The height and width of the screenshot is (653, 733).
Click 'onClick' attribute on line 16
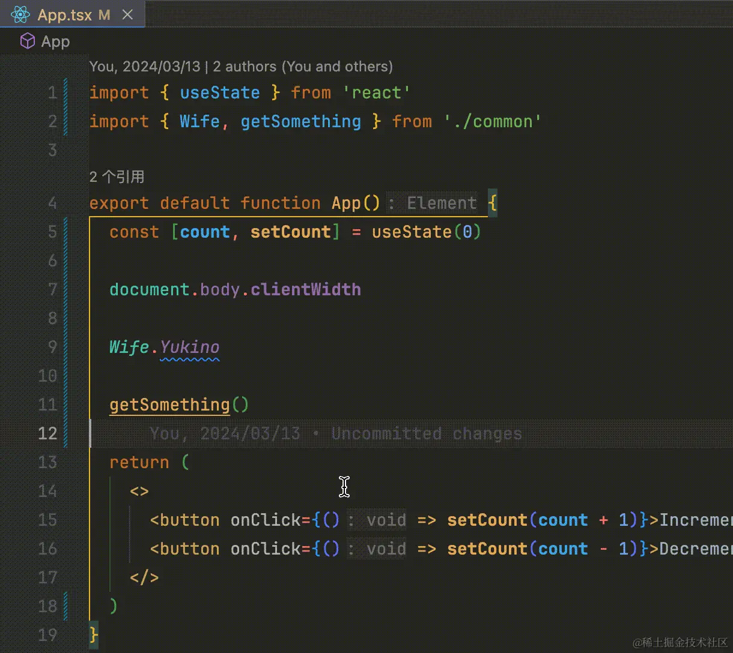pyautogui.click(x=266, y=549)
